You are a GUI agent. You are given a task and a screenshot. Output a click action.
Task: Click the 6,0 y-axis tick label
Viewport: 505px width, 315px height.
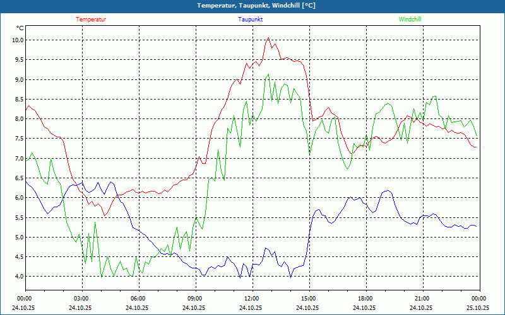pyautogui.click(x=18, y=198)
